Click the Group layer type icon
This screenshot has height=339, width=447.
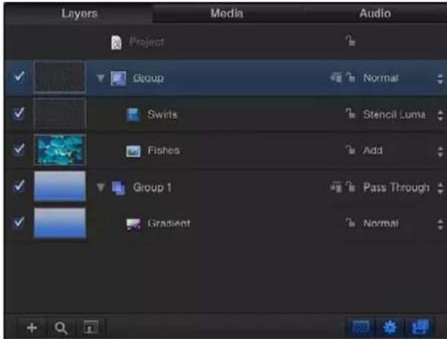coord(118,78)
